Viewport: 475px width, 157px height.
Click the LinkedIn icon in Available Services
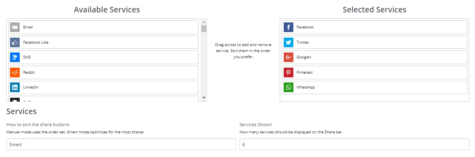[x=15, y=87]
